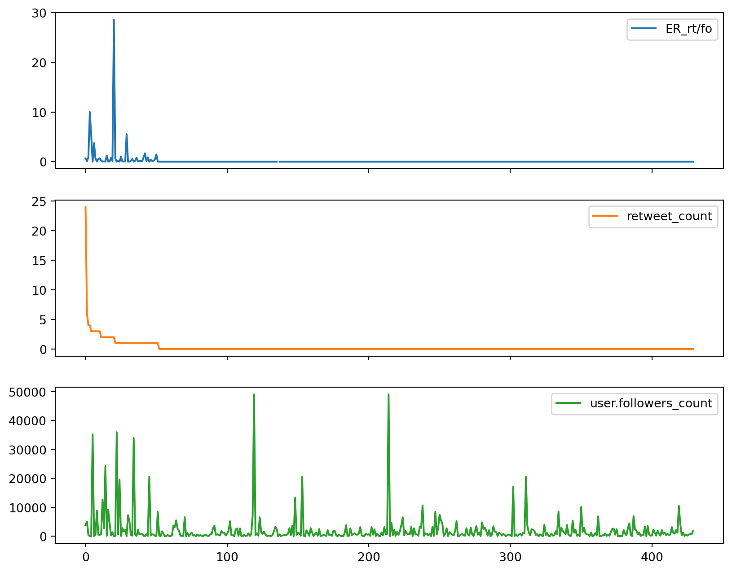
Task: Click the tallest blue spike in ER_rt/fo plot
Action: [114, 21]
